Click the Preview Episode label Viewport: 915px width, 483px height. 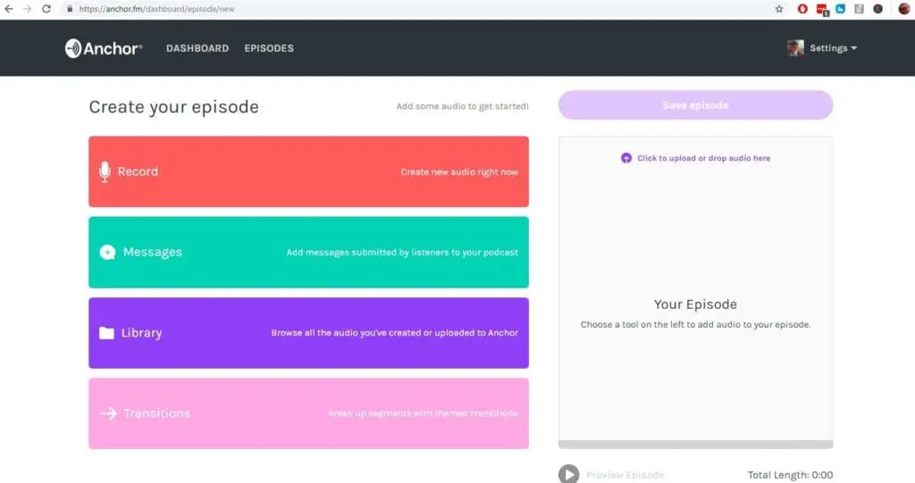625,475
